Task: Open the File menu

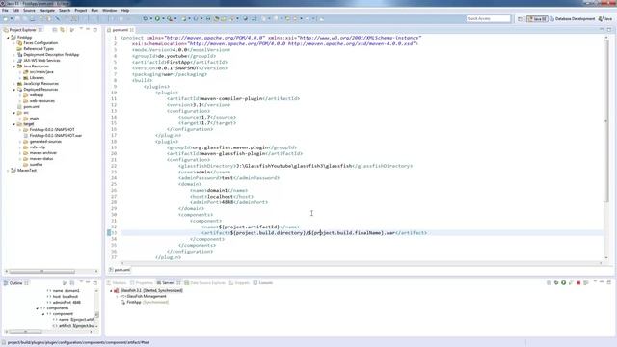Action: pos(5,11)
